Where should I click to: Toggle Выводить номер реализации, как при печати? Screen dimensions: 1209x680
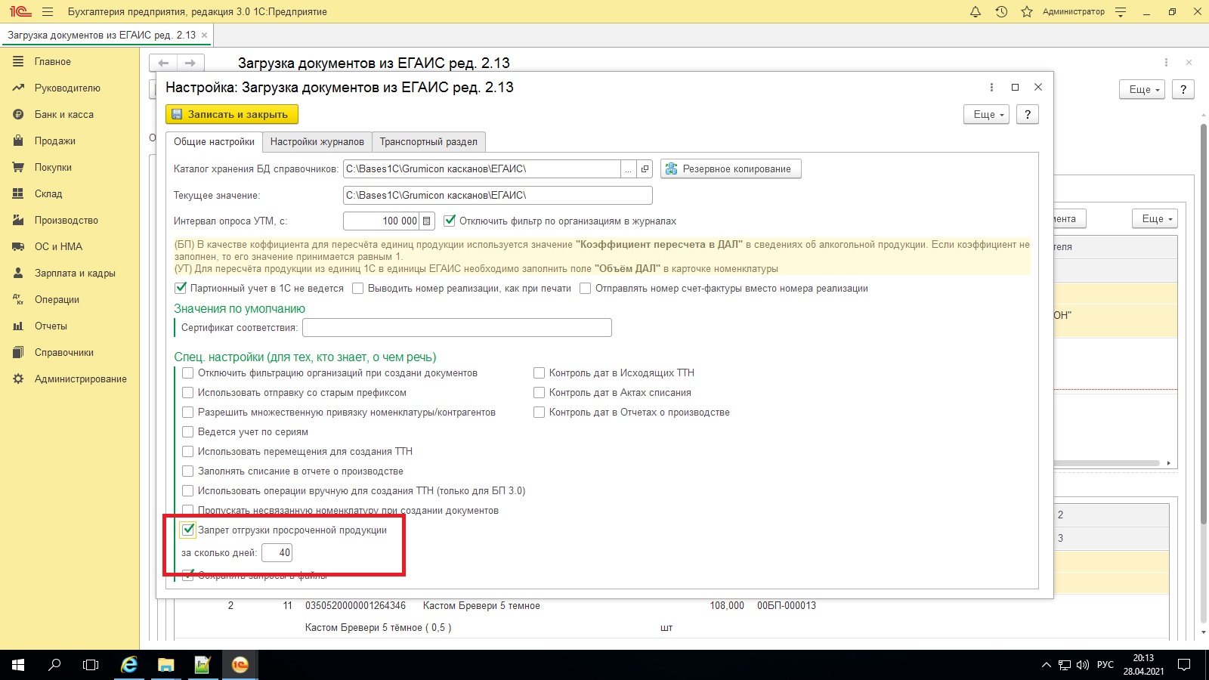pos(358,288)
